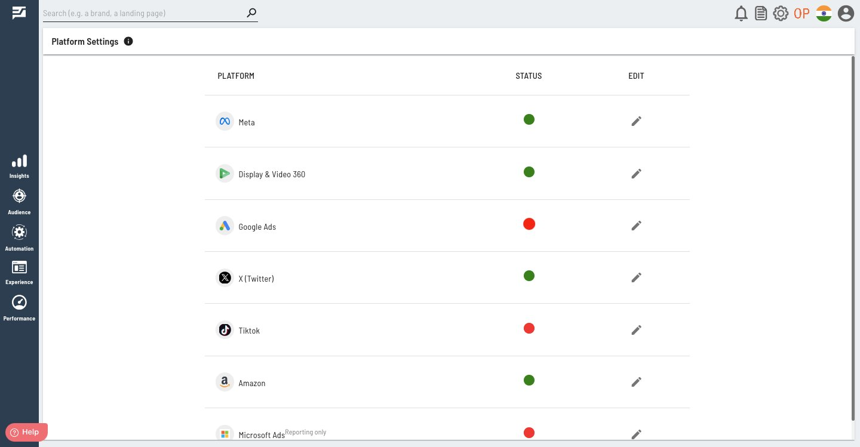Image resolution: width=860 pixels, height=447 pixels.
Task: Click the Display & Video 360 logo
Action: (x=225, y=174)
